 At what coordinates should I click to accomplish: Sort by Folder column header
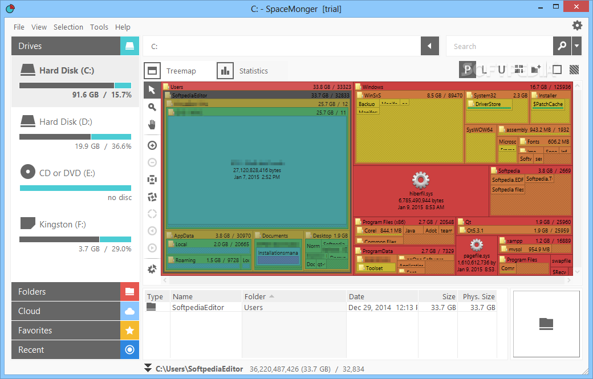click(x=294, y=296)
